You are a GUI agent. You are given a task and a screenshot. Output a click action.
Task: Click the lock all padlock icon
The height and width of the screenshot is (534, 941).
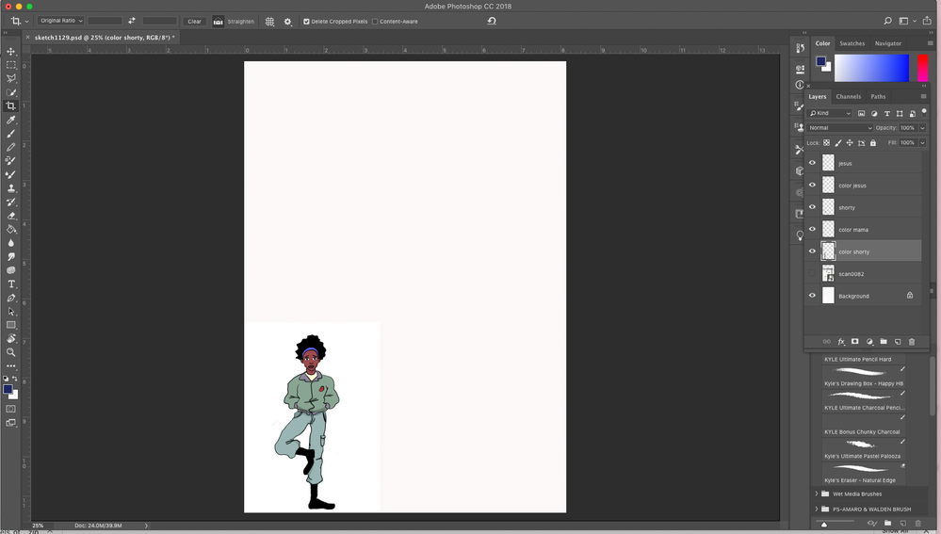click(873, 143)
